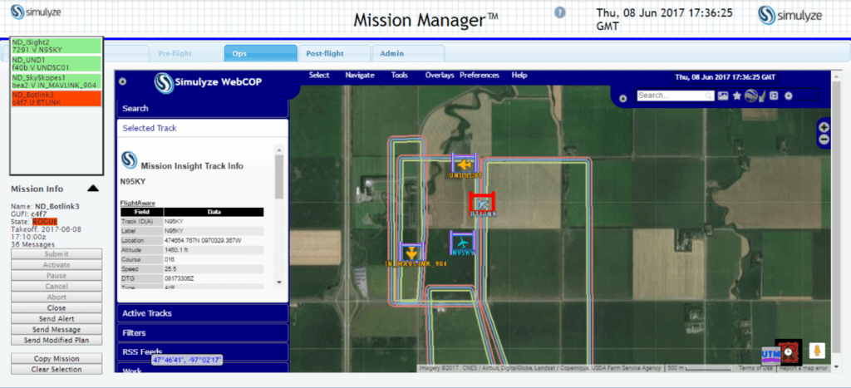Click the Clear Selection button
Viewport: 851px width, 388px height.
click(x=57, y=369)
